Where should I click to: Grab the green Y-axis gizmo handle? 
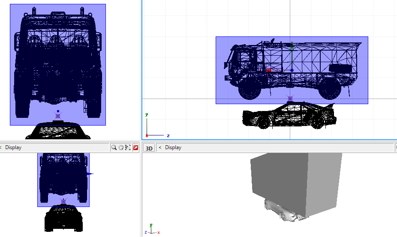point(292,48)
